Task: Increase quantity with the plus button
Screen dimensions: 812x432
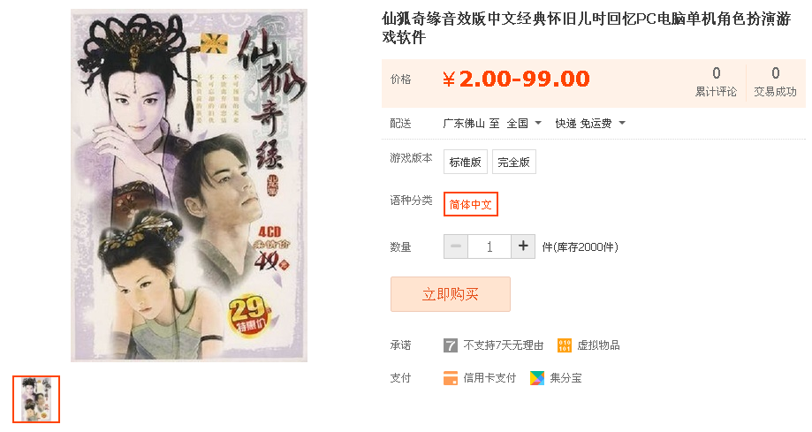Action: [523, 246]
